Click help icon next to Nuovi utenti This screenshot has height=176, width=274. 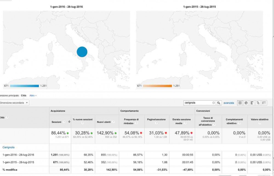coord(113,122)
